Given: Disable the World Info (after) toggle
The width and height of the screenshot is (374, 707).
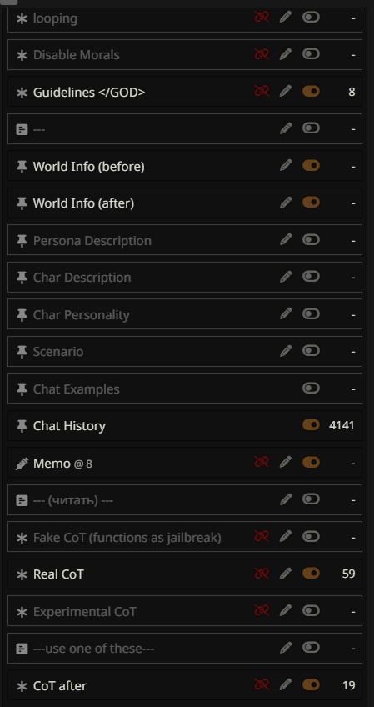Looking at the screenshot, I should pos(311,203).
